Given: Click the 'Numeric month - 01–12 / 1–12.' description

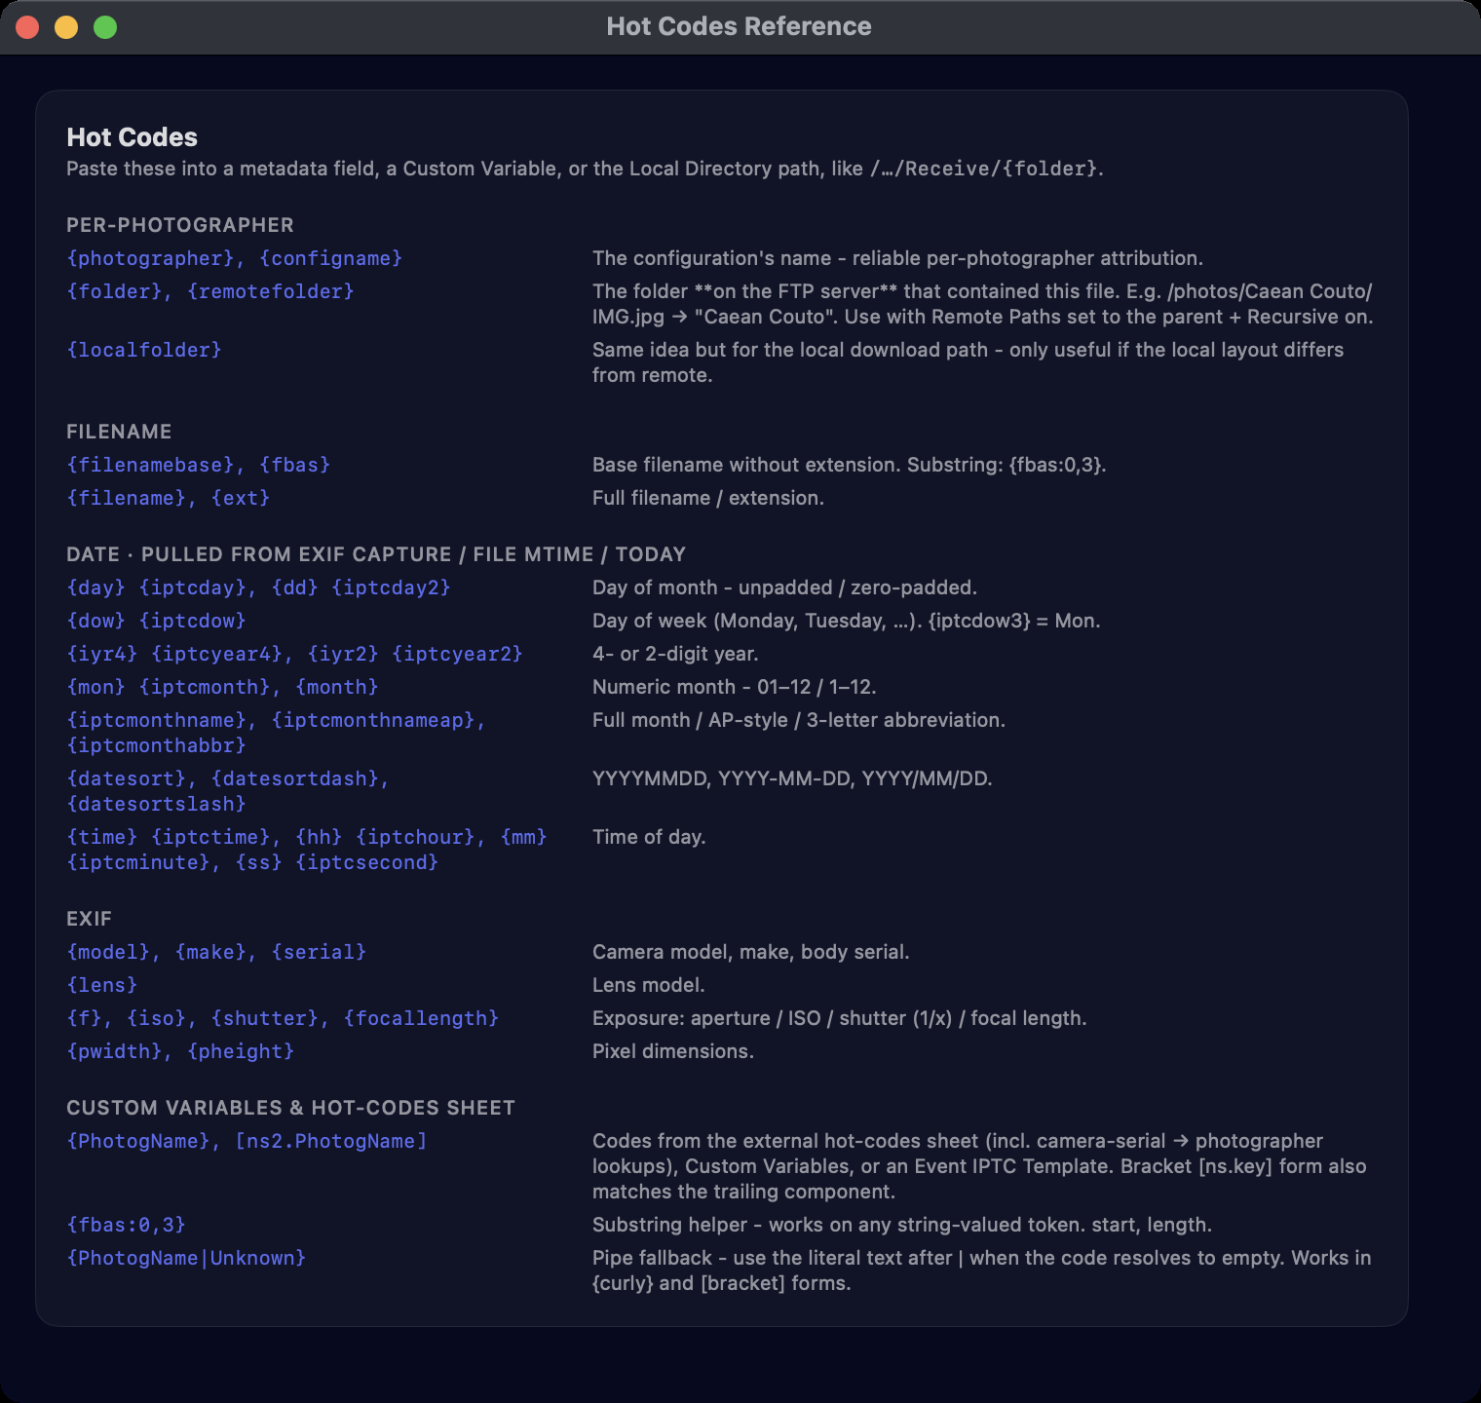Looking at the screenshot, I should tap(735, 687).
